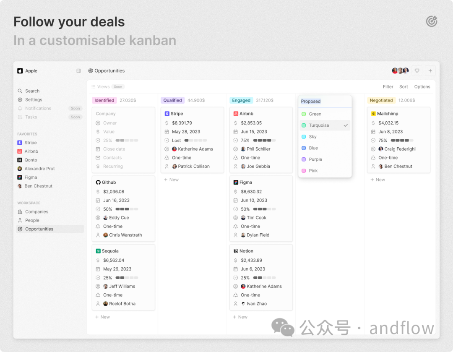Open Search in sidebar
Screen dimensions: 453x352
click(32, 91)
